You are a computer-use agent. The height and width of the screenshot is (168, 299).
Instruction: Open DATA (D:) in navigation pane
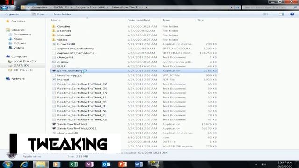21,65
